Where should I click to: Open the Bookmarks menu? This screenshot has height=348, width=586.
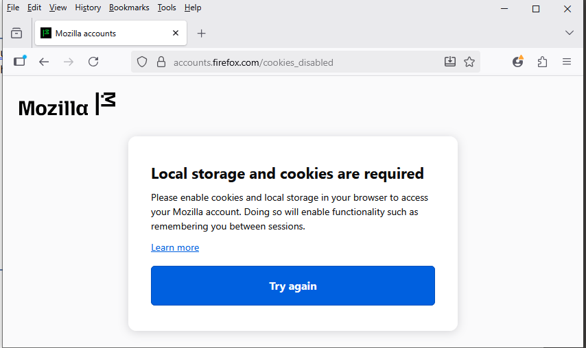point(129,8)
